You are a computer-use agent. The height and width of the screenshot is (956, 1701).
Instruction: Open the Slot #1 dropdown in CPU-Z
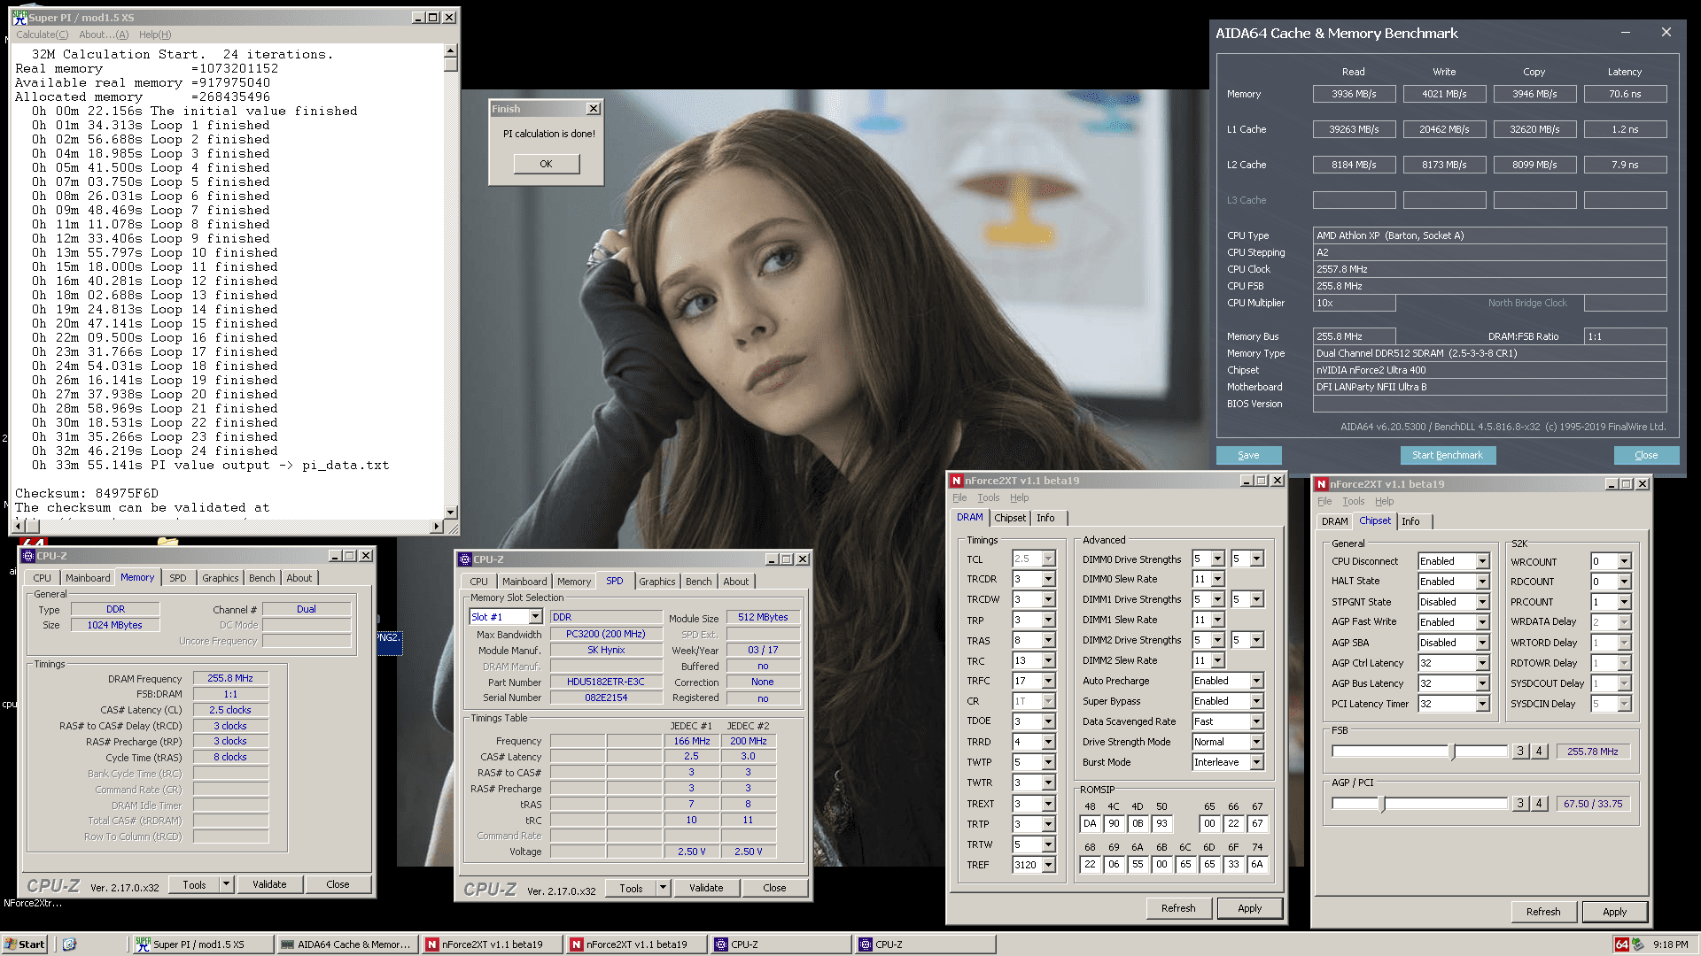tap(535, 617)
